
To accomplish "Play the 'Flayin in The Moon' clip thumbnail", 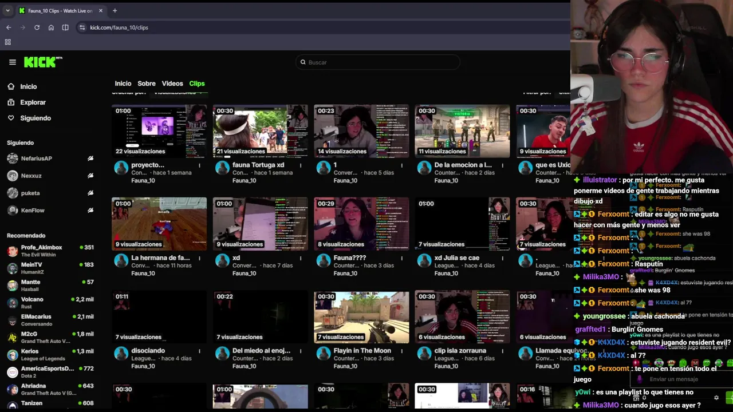I will tap(361, 317).
